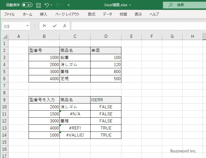The height and width of the screenshot is (158, 206).
Task: Select row 1 header
Action: 4,43
